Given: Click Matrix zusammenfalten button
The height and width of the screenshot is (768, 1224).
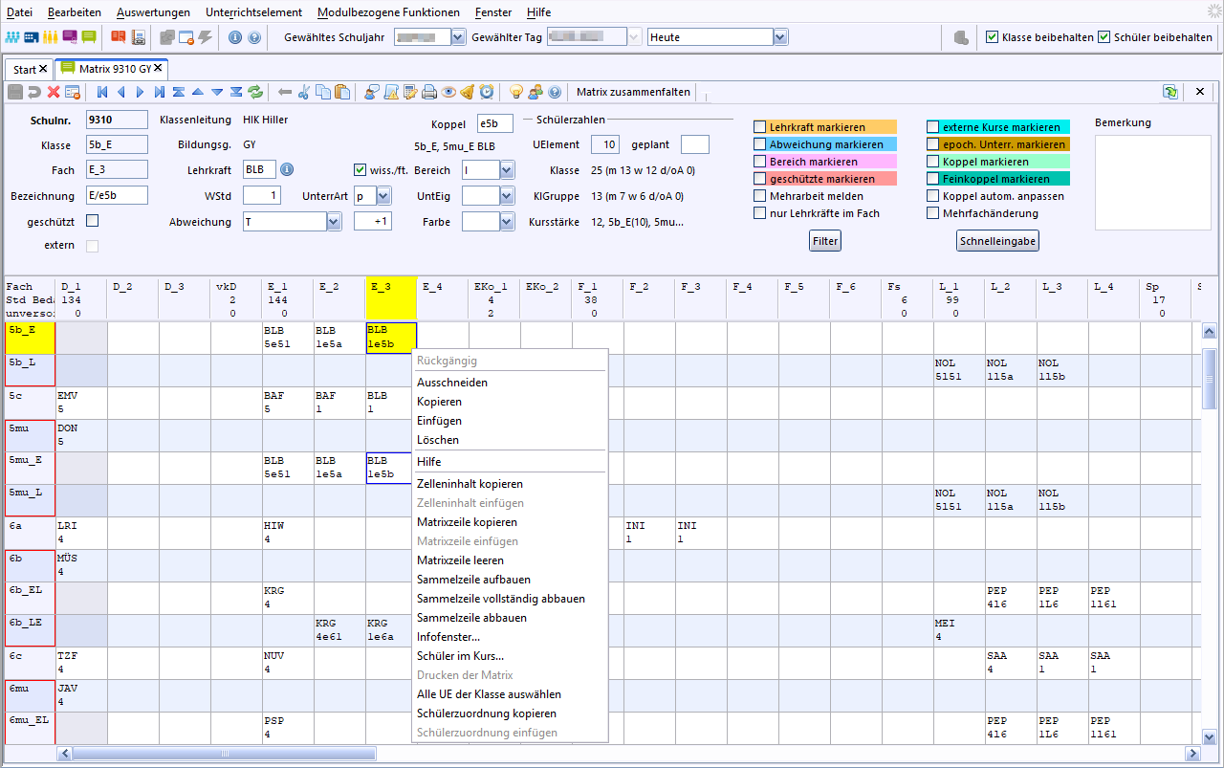Looking at the screenshot, I should point(633,92).
